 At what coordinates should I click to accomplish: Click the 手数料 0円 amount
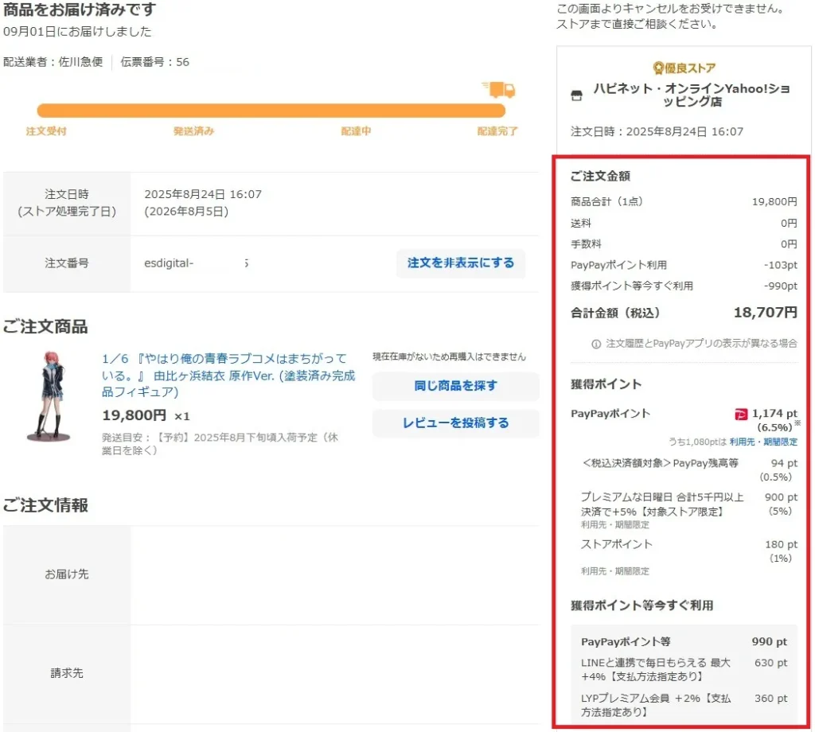pyautogui.click(x=789, y=243)
